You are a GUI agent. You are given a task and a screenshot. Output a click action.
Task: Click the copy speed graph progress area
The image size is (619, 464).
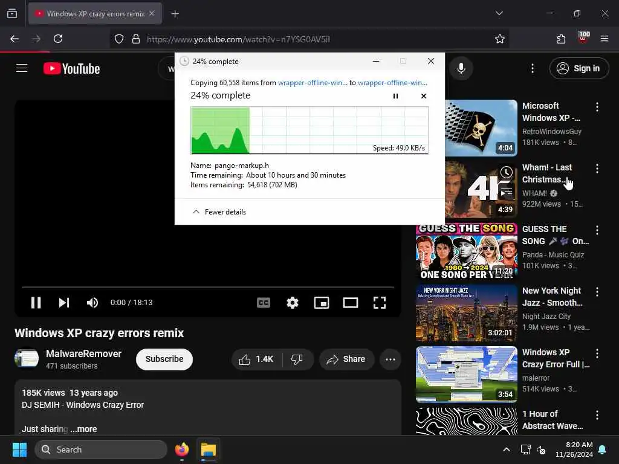tap(309, 130)
